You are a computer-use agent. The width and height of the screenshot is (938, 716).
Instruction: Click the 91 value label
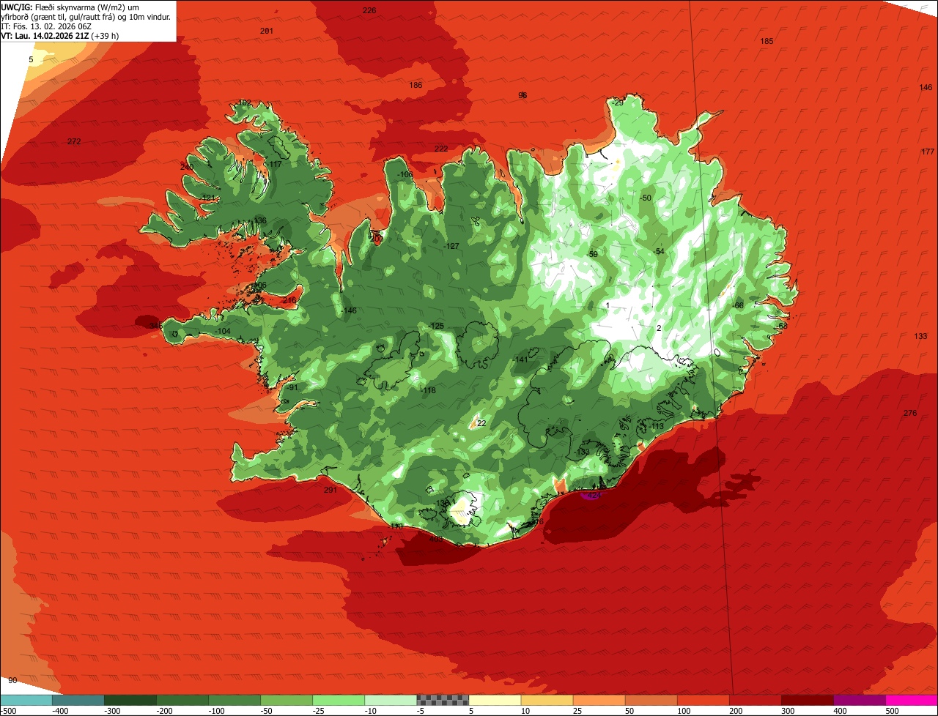coord(293,387)
